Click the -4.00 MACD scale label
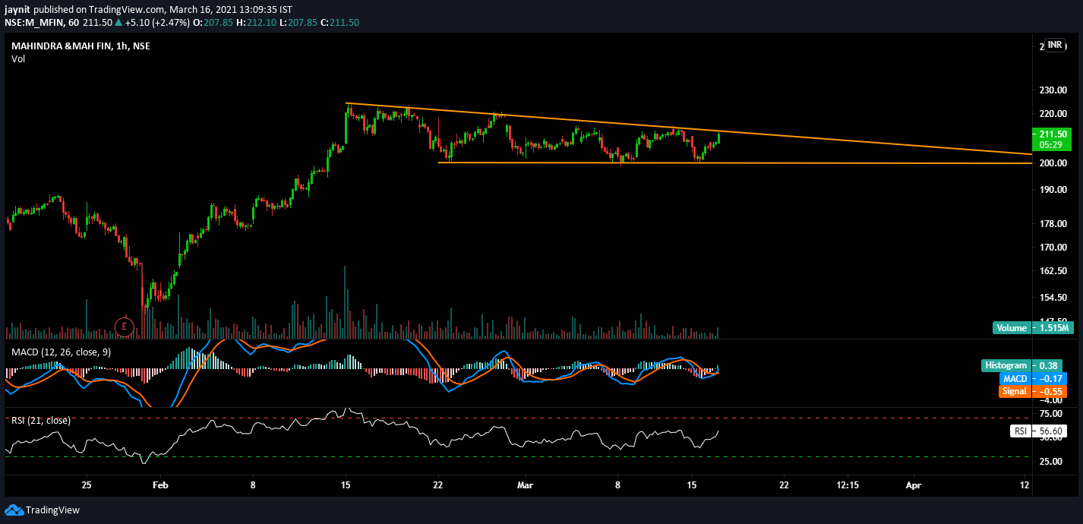The width and height of the screenshot is (1083, 524). coord(1050,400)
